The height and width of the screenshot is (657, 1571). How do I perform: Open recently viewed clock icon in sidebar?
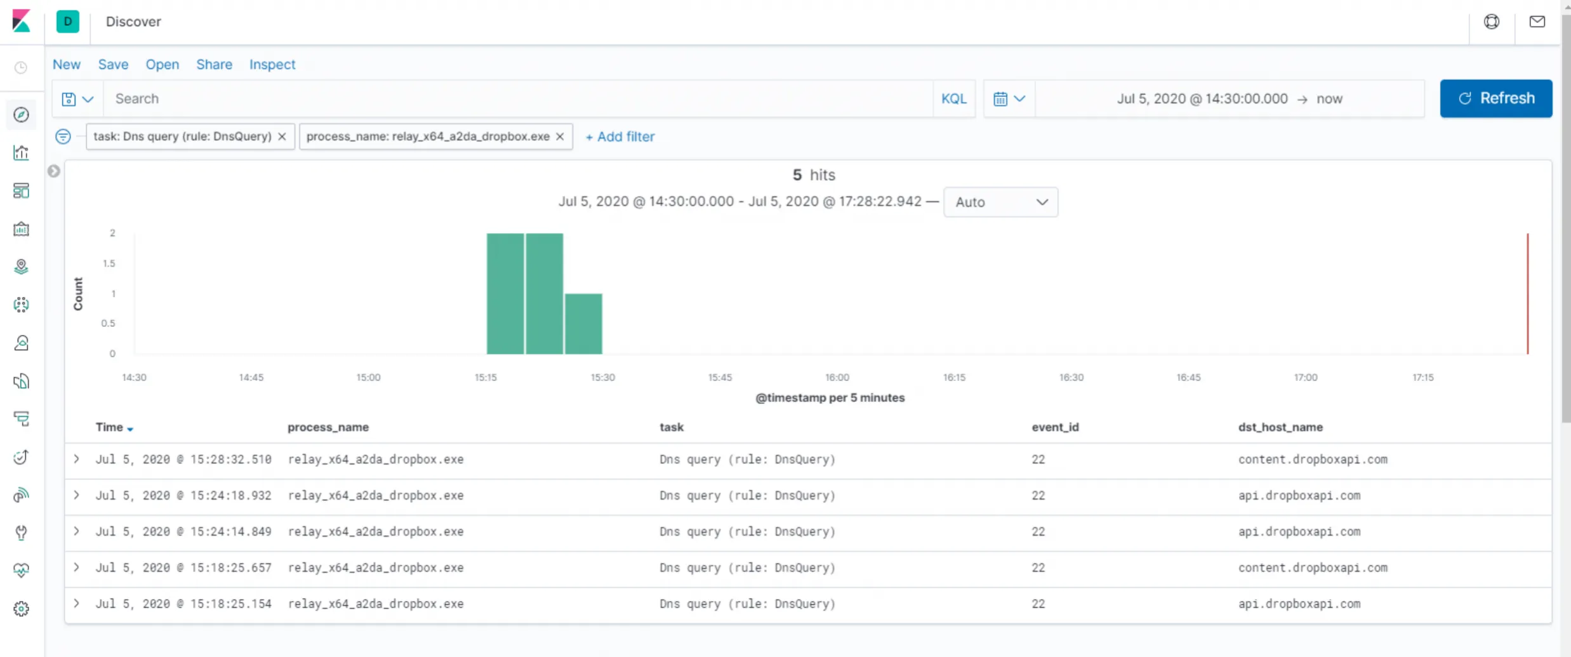point(21,67)
